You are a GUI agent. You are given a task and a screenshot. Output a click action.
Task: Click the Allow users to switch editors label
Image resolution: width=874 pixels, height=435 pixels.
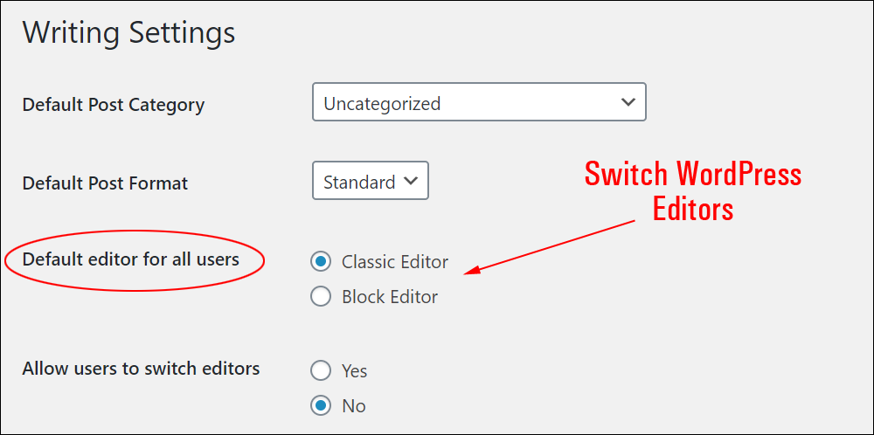141,369
